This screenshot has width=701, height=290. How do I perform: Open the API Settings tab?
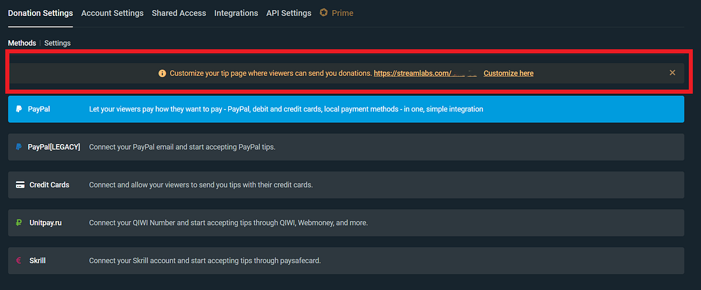point(289,13)
